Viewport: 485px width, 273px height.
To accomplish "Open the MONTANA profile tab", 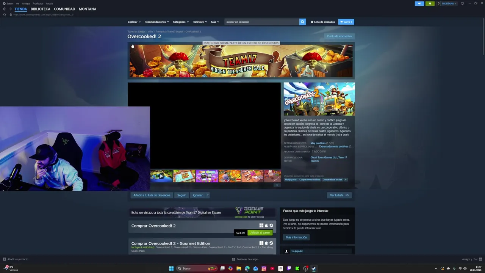I will [x=88, y=9].
